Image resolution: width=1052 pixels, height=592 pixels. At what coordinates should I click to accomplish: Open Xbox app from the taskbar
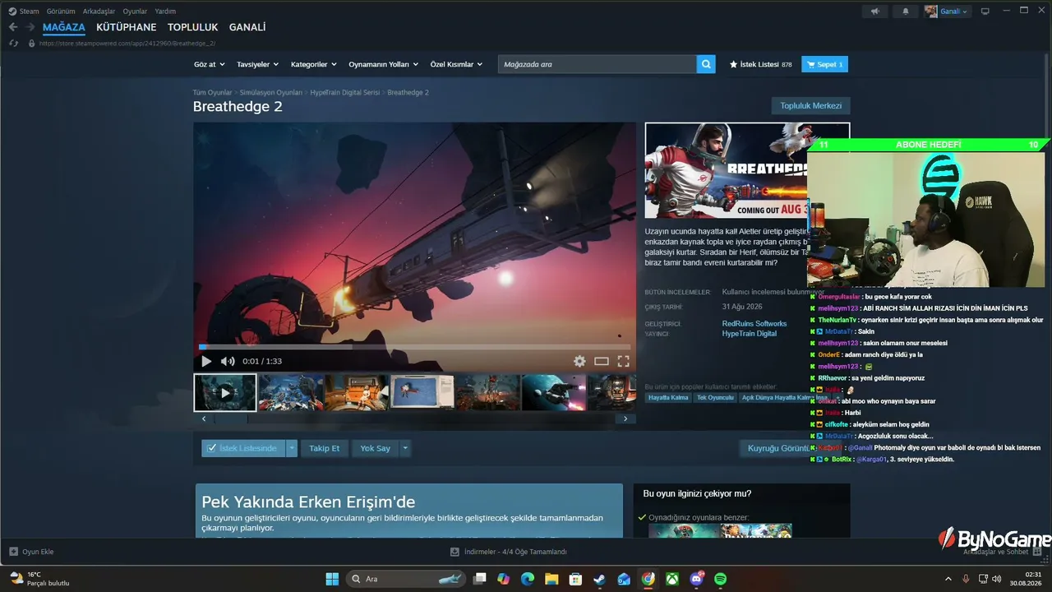[x=672, y=579]
